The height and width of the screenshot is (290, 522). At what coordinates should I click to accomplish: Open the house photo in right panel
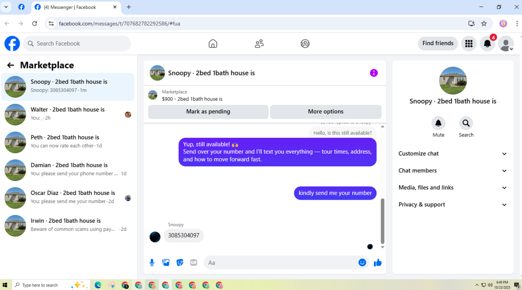click(x=453, y=81)
